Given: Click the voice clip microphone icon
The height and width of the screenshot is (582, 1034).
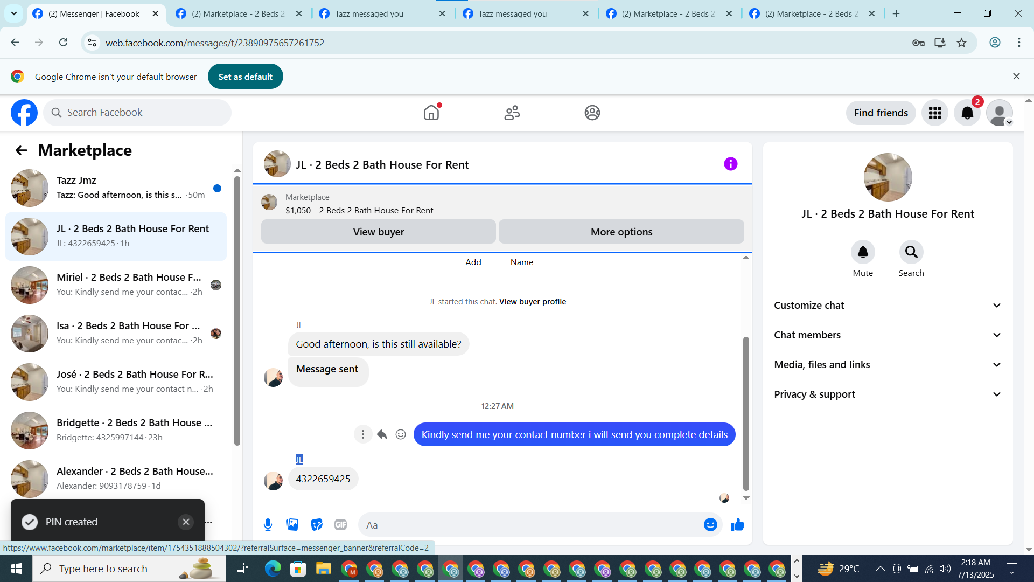Looking at the screenshot, I should [x=268, y=525].
